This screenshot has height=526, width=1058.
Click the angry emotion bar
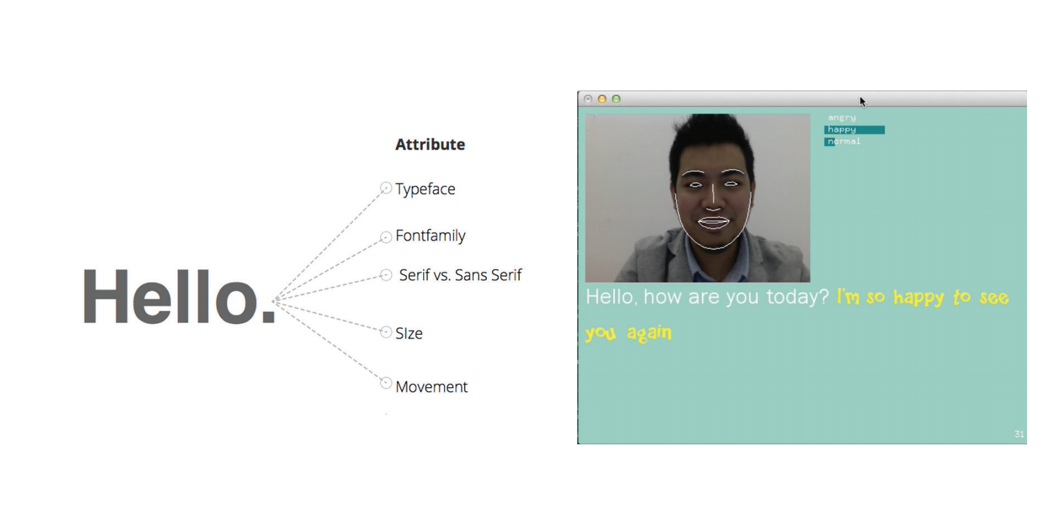842,118
